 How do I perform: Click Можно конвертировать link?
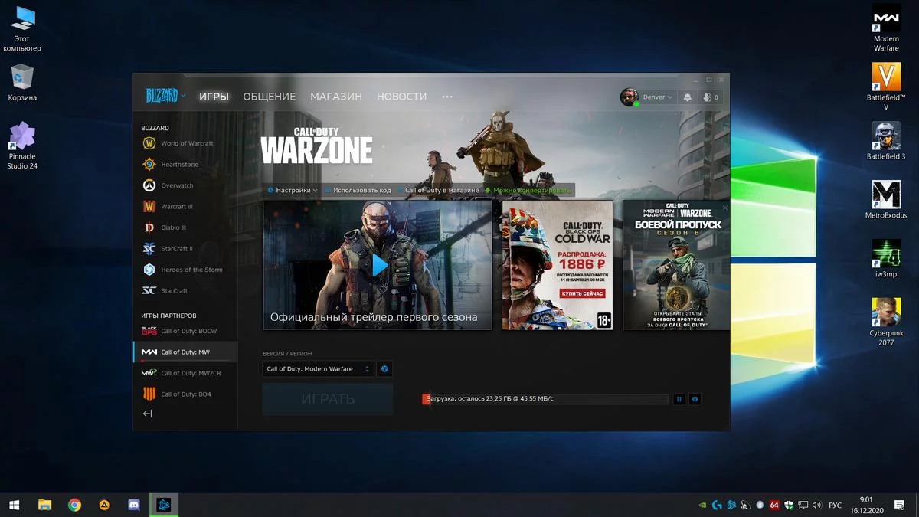pyautogui.click(x=528, y=190)
